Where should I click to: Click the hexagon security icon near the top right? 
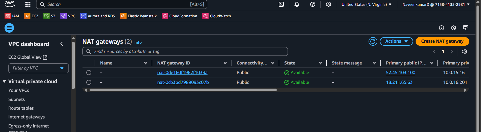click(454, 28)
